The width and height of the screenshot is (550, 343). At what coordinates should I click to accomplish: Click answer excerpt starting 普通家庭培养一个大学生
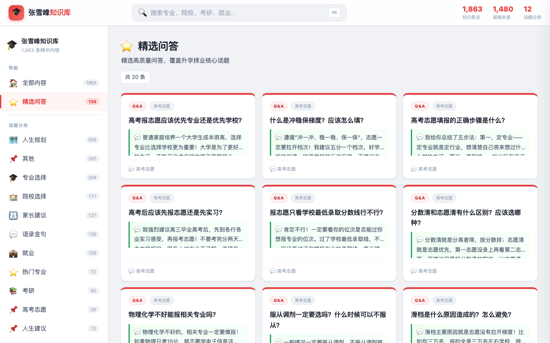coord(188,142)
